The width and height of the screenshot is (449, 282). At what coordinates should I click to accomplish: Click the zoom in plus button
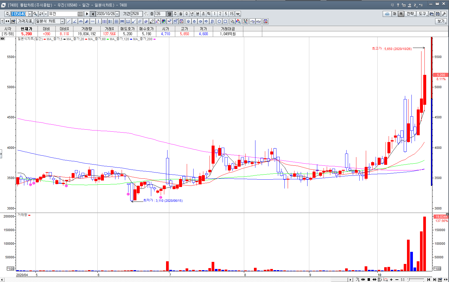391,280
